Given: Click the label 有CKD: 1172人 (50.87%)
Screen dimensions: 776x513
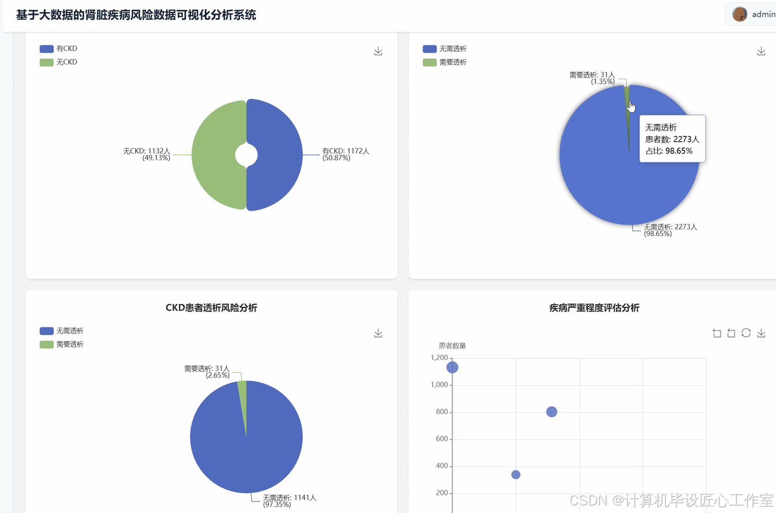Looking at the screenshot, I should 346,154.
